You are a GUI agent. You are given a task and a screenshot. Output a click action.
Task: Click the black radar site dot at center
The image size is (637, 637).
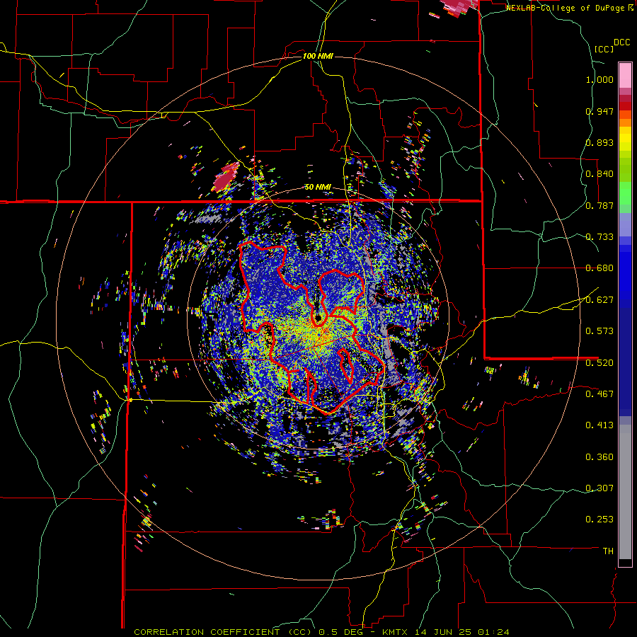(x=318, y=318)
